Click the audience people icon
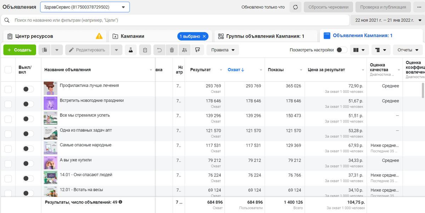Viewport: 425px width, 213px height. point(184,50)
